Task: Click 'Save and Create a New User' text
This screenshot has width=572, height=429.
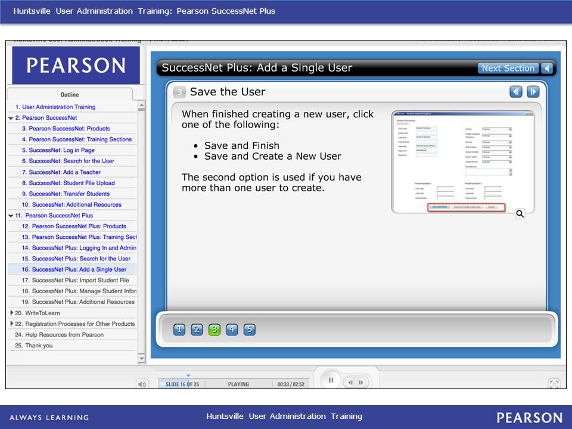Action: click(272, 156)
